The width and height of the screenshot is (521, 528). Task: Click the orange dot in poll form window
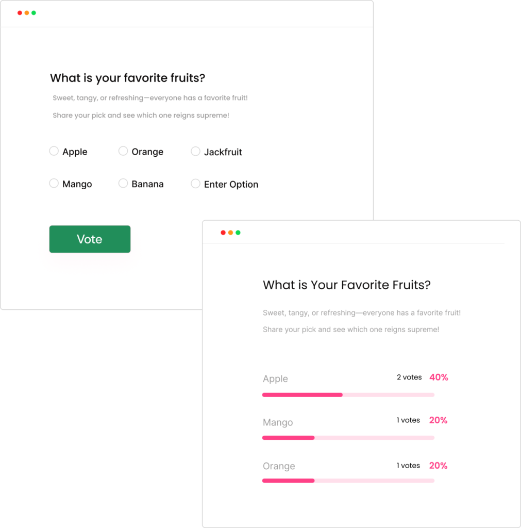[27, 13]
